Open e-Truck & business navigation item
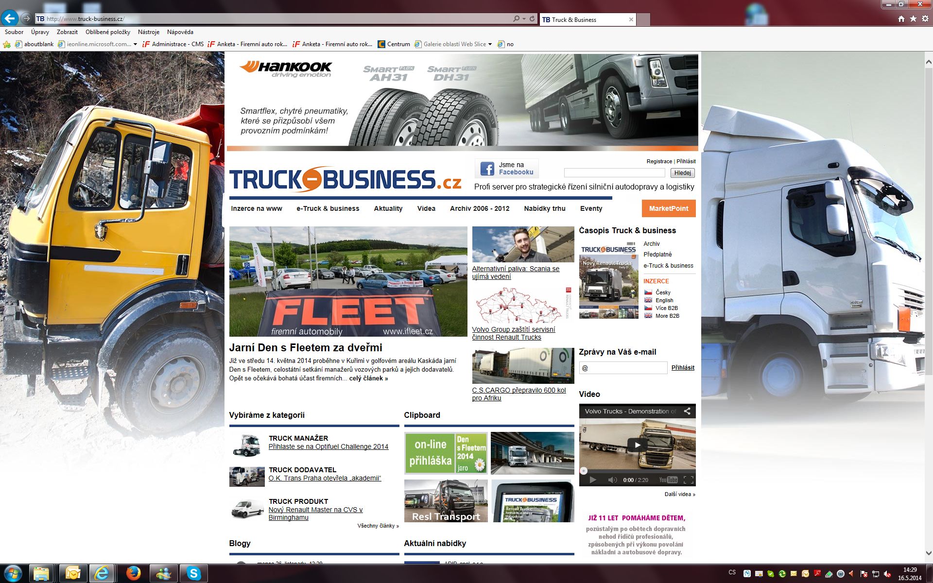The height and width of the screenshot is (583, 933). point(328,208)
